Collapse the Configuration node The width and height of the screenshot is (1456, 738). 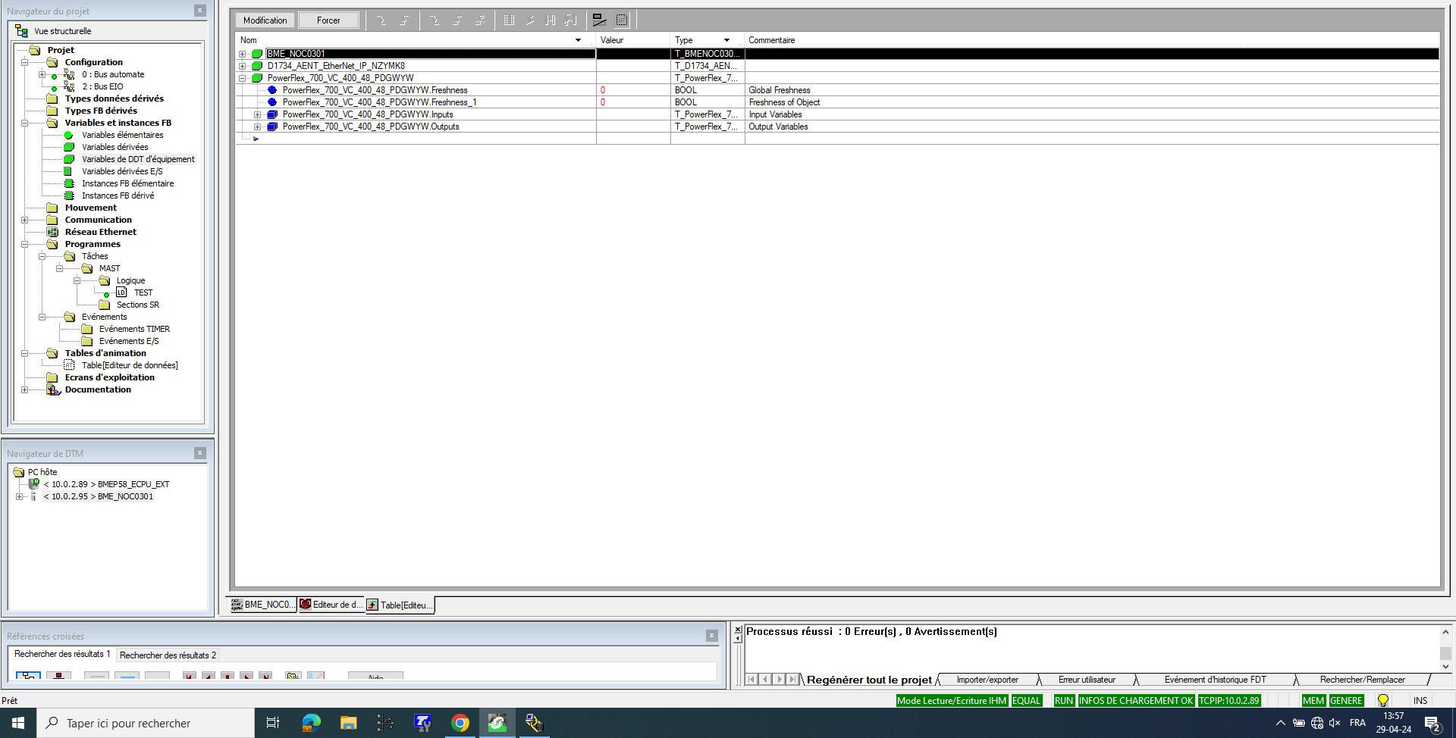(24, 62)
